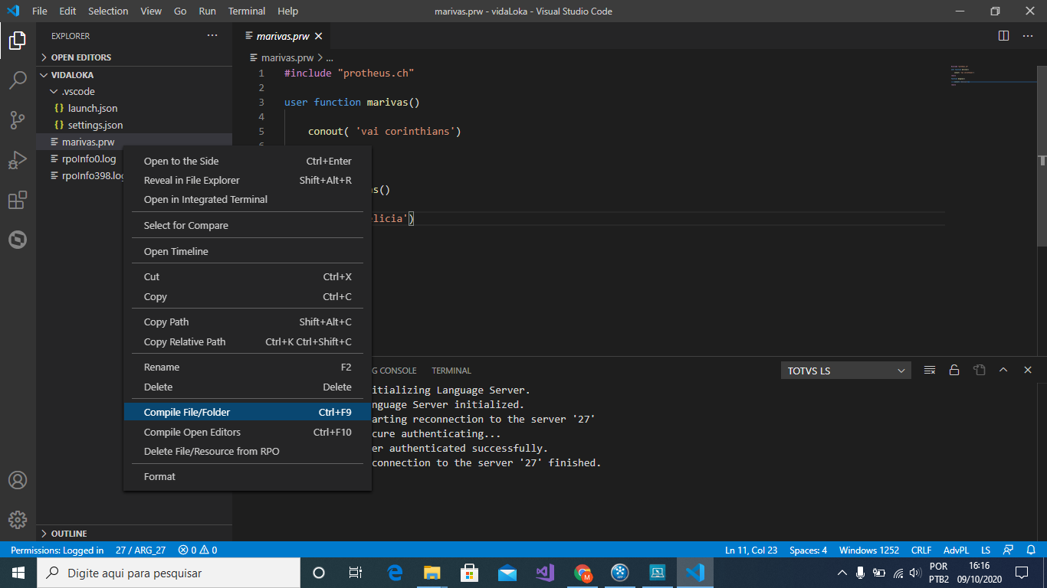
Task: Clear the output panel
Action: (x=930, y=370)
